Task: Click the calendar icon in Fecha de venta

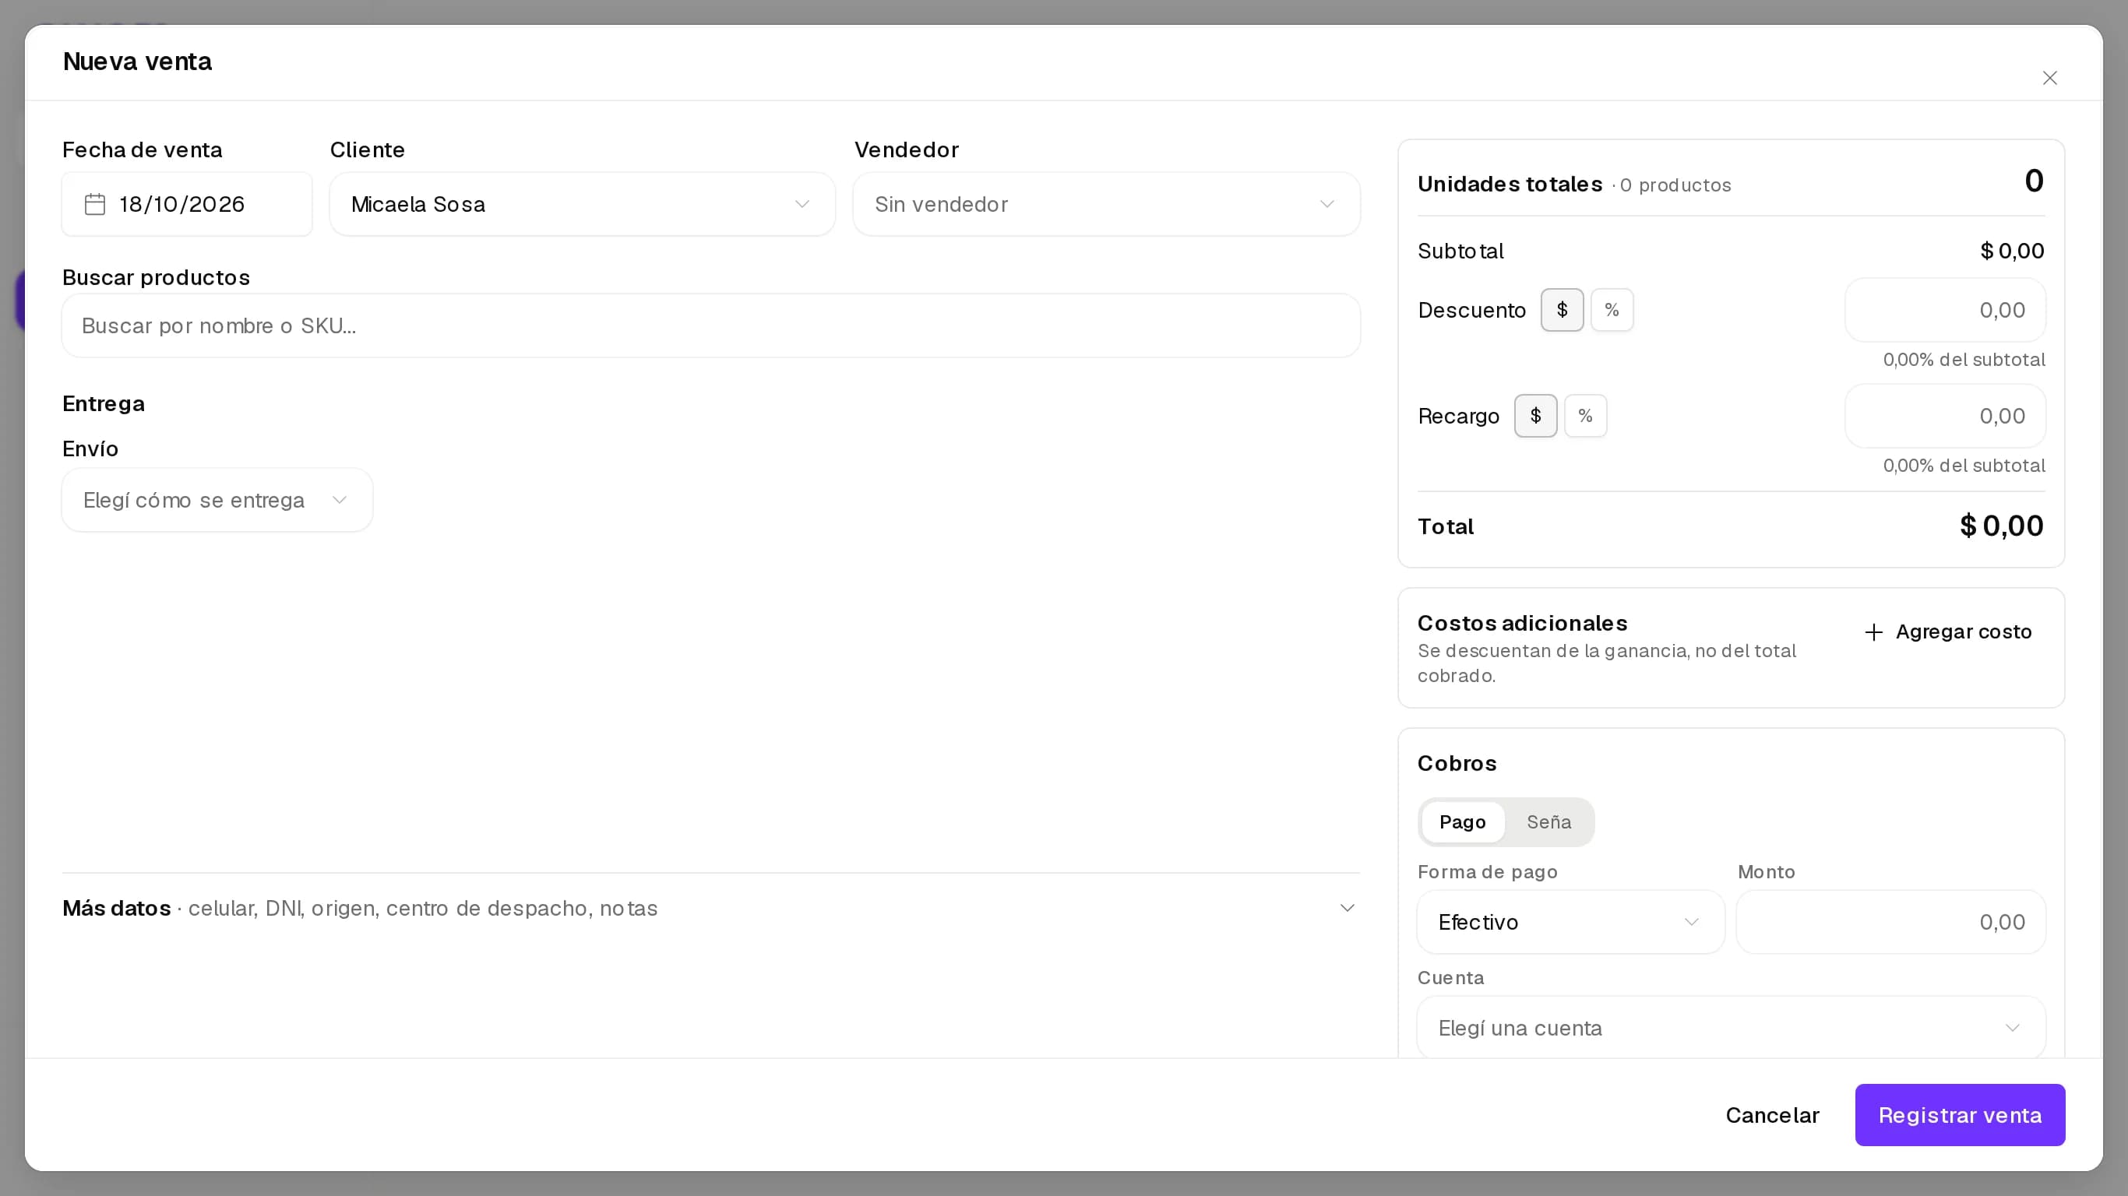Action: (95, 204)
